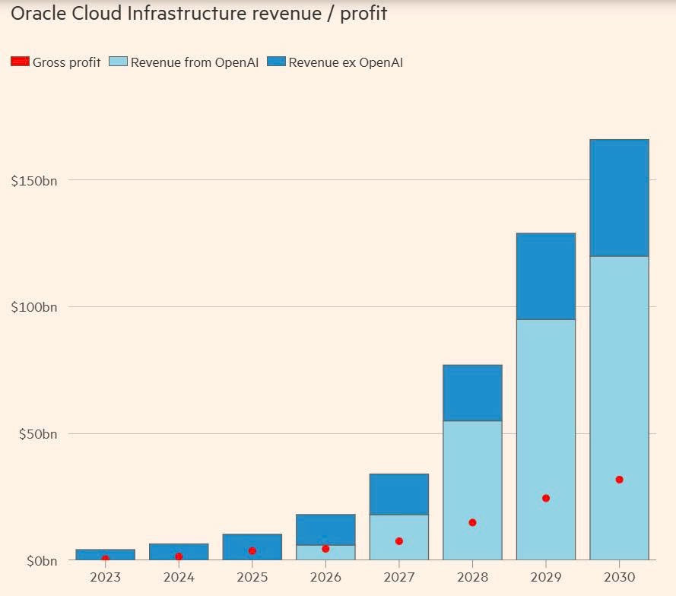Screen dimensions: 676x596
Task: Click the 2025 x-axis year label
Action: coord(252,577)
